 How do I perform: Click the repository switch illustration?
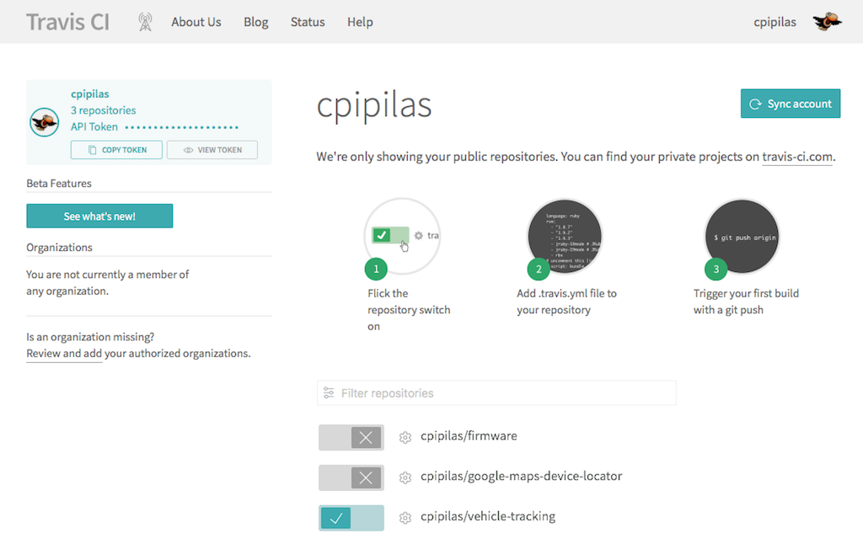[402, 236]
